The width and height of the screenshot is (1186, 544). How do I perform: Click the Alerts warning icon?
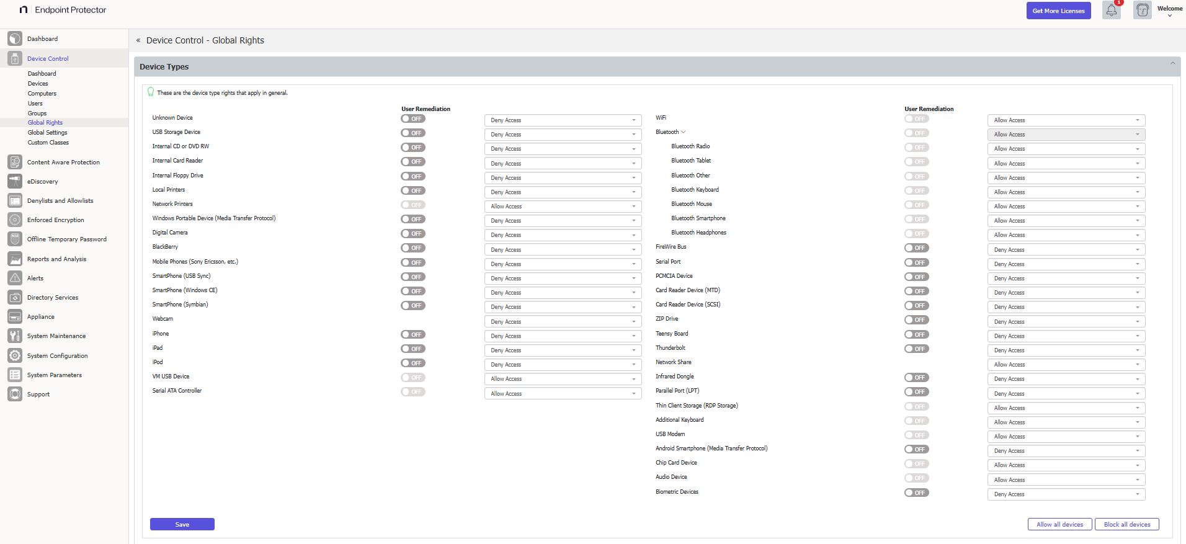15,278
